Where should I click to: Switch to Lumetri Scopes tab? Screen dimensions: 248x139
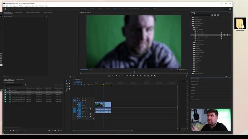[19, 13]
